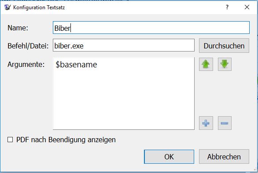Enable PDF nach Beendigung anzeigen checkbox
Screen dimensions: 258x173
[x=10, y=140]
